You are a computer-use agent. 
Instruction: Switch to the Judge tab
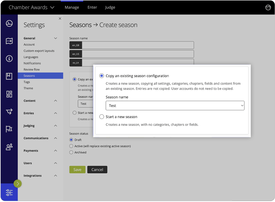110,7
